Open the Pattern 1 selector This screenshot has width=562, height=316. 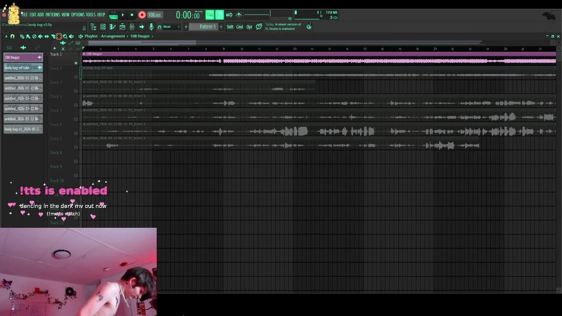pyautogui.click(x=203, y=27)
